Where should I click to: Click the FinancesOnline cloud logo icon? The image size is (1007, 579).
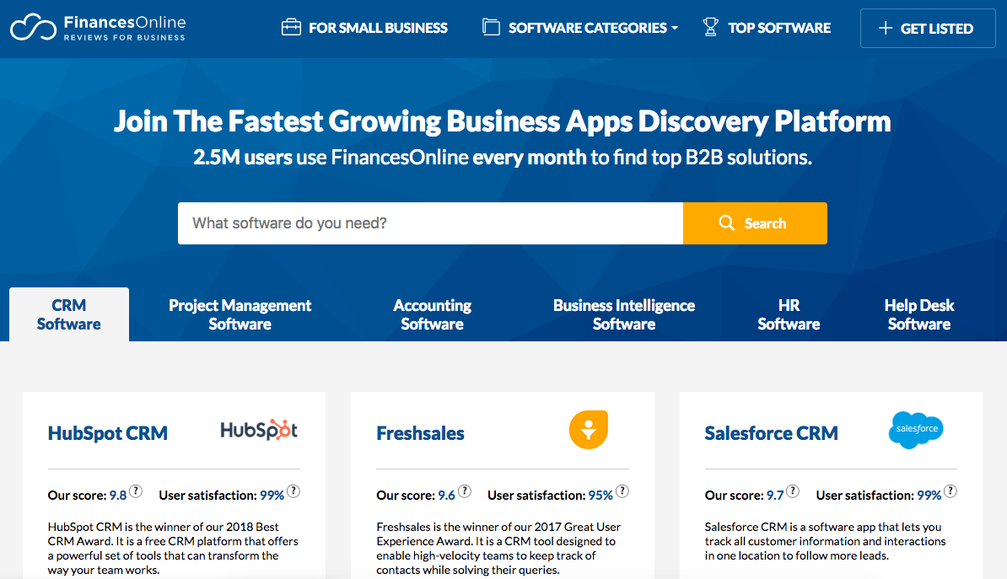click(33, 27)
